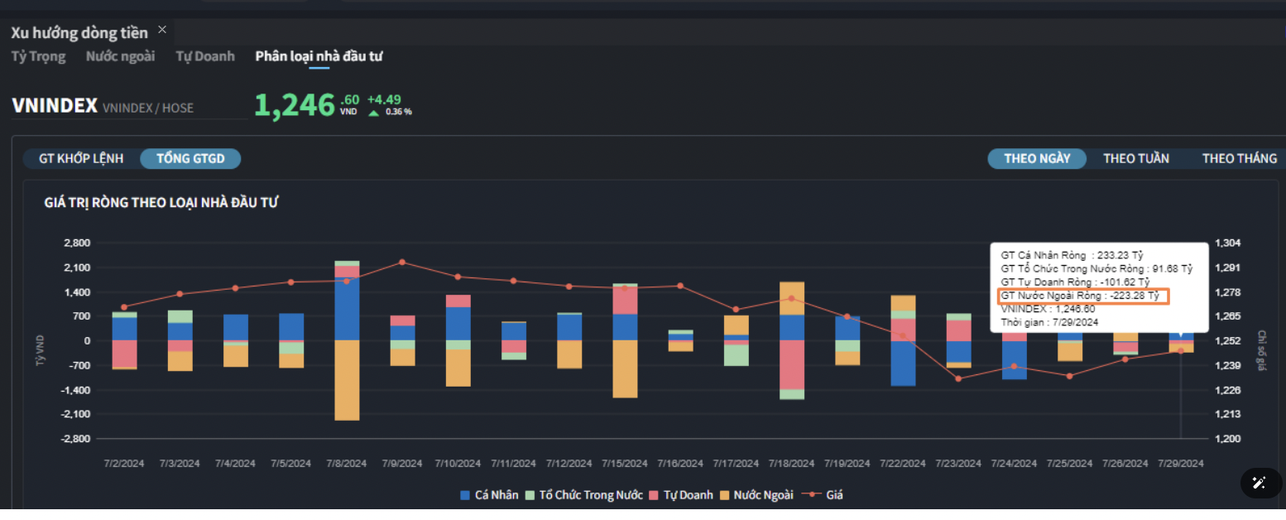1286x520 pixels.
Task: Hide the Tự Doanh series via legend
Action: (x=655, y=495)
